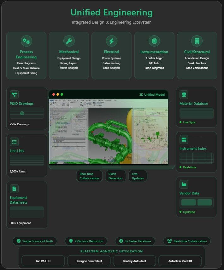Image resolution: width=224 pixels, height=270 pixels.
Task: Choose the AutoDesk Plant3D platform
Action: (180, 261)
